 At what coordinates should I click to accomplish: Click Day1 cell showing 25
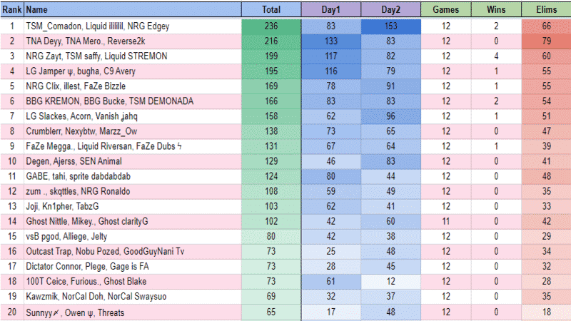click(331, 252)
